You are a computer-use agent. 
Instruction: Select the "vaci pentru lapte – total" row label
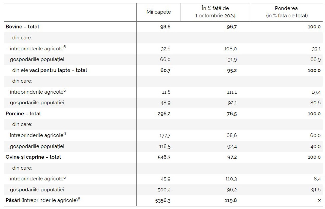click(58, 70)
